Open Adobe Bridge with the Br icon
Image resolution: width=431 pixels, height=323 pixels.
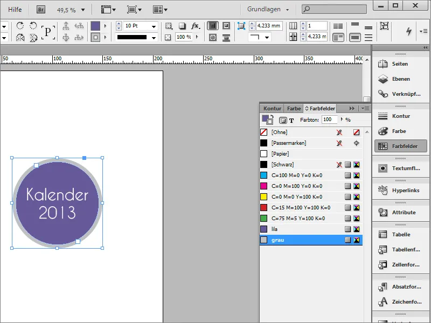coord(41,10)
